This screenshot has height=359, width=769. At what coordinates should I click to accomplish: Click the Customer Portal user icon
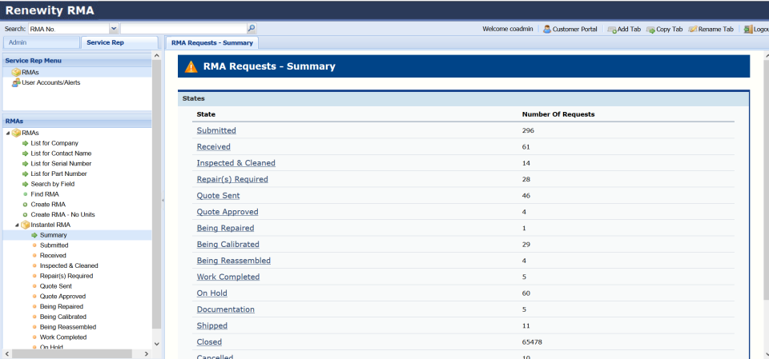547,30
